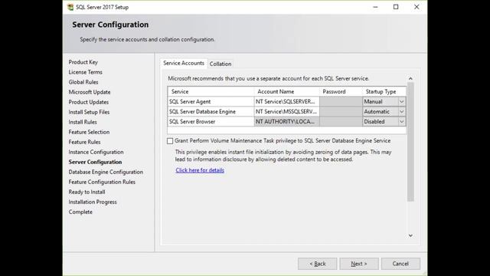Image resolution: width=490 pixels, height=276 pixels.
Task: Click the bold Server Configuration step
Action: point(95,162)
